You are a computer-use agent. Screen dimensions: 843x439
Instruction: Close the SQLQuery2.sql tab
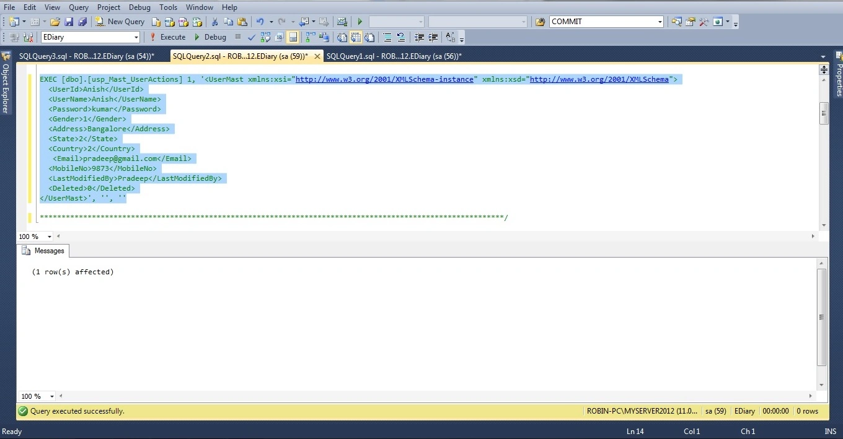[x=317, y=56]
